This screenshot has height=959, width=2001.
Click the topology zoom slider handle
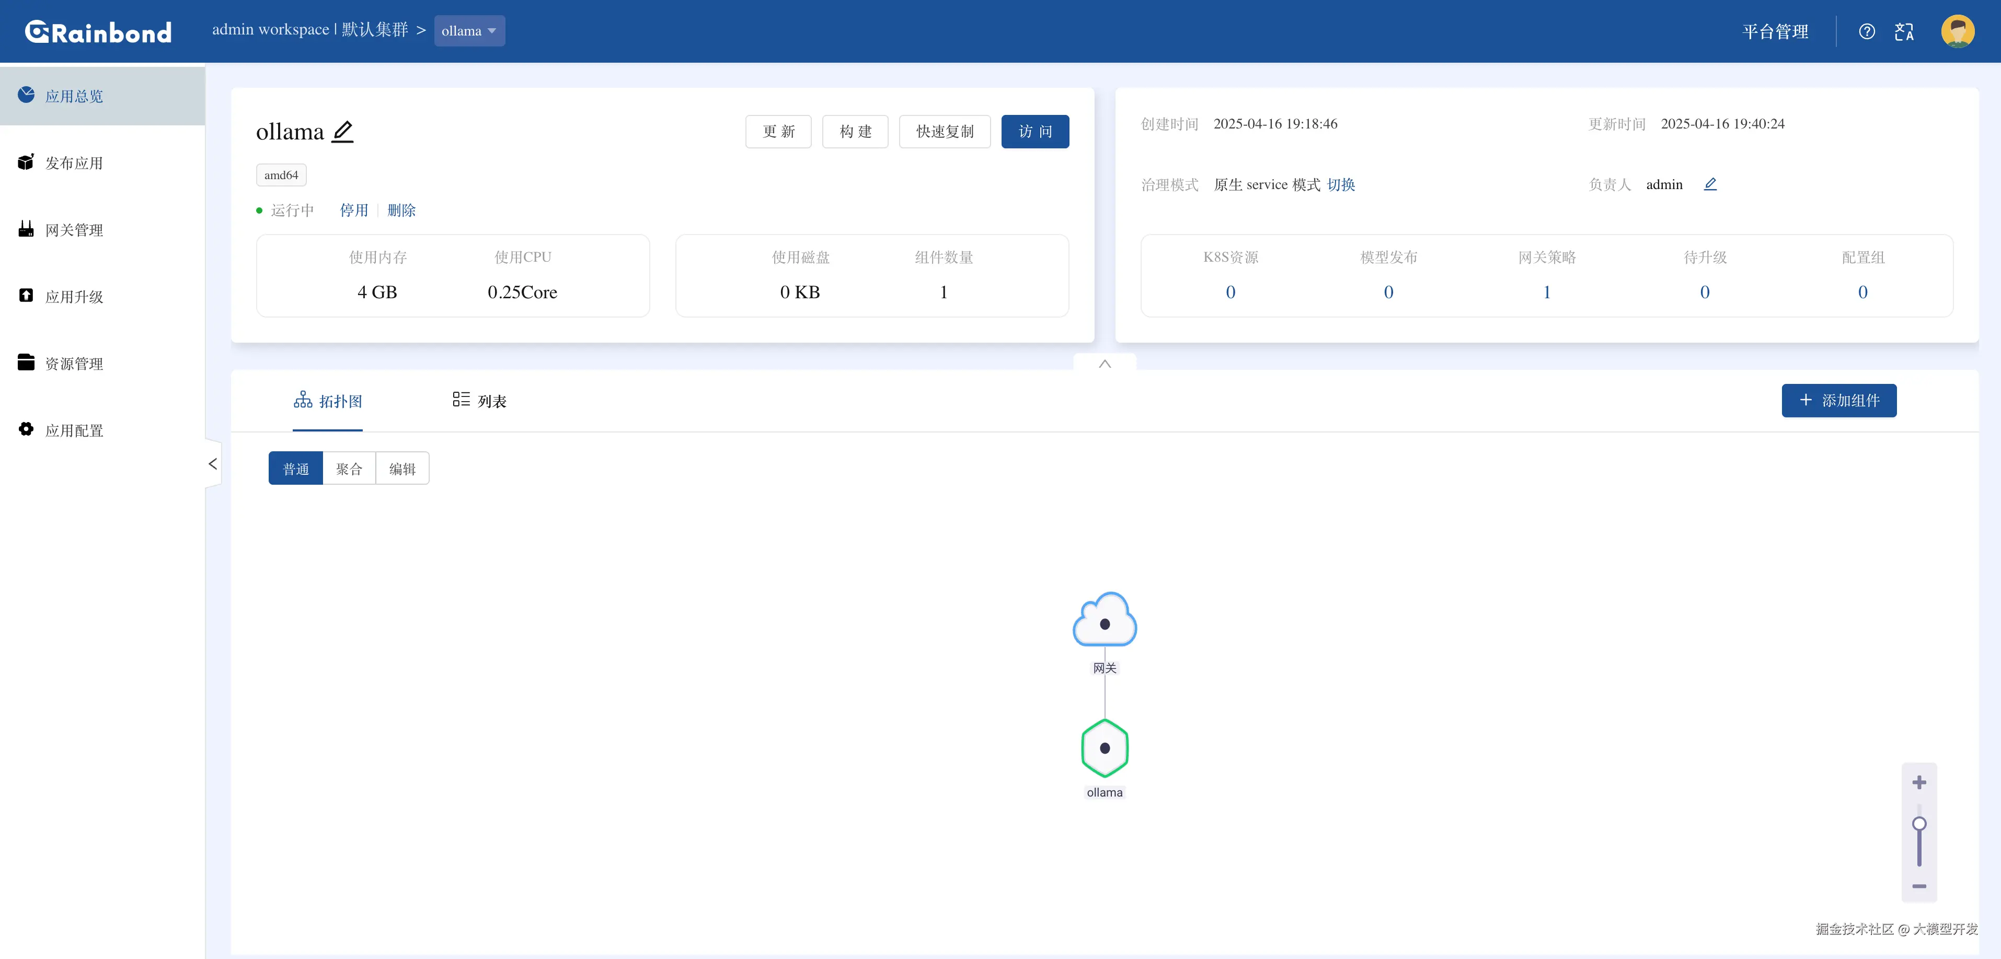pyautogui.click(x=1918, y=824)
